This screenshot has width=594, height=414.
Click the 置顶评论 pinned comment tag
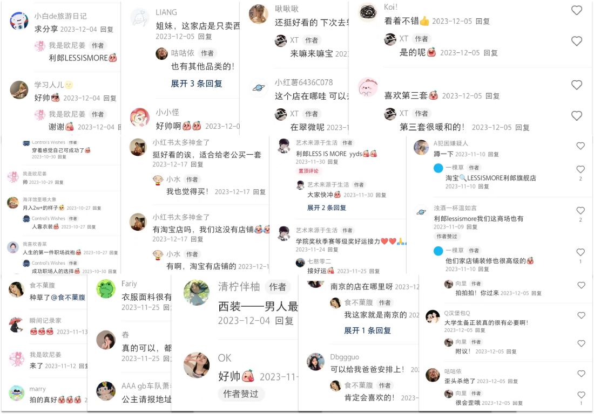coord(308,171)
